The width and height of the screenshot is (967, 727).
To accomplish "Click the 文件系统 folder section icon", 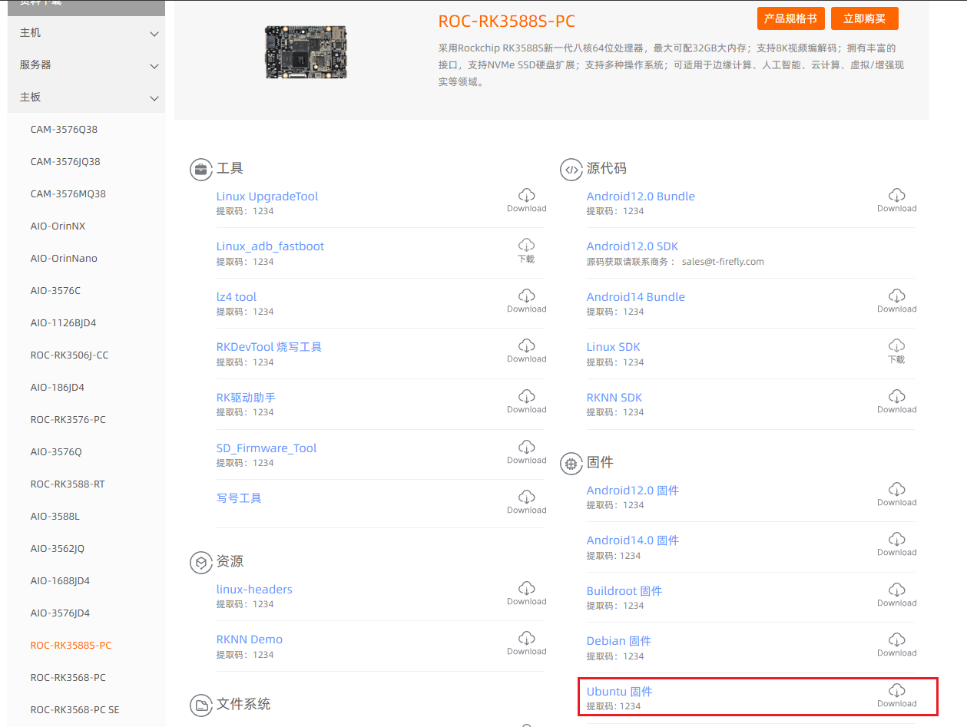I will click(x=201, y=705).
